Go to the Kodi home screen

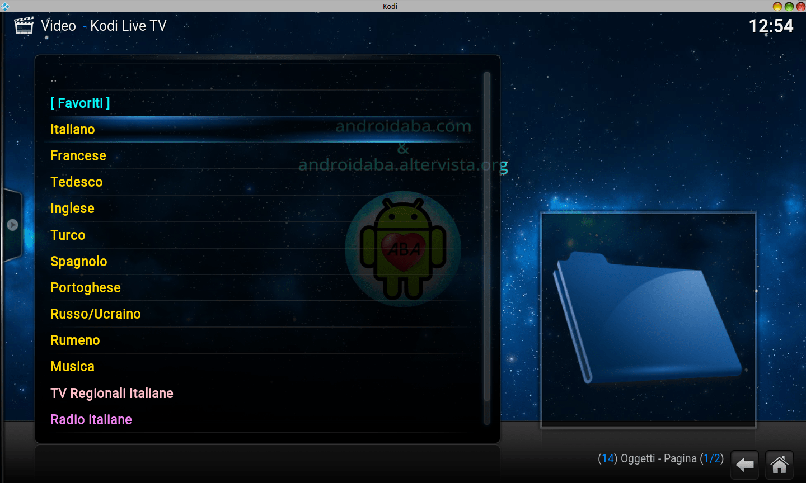(x=779, y=464)
